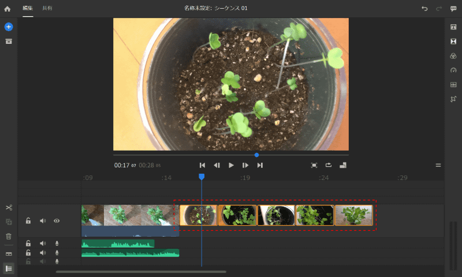462x277 pixels.
Task: Open the project assets panel icon
Action: 9,42
